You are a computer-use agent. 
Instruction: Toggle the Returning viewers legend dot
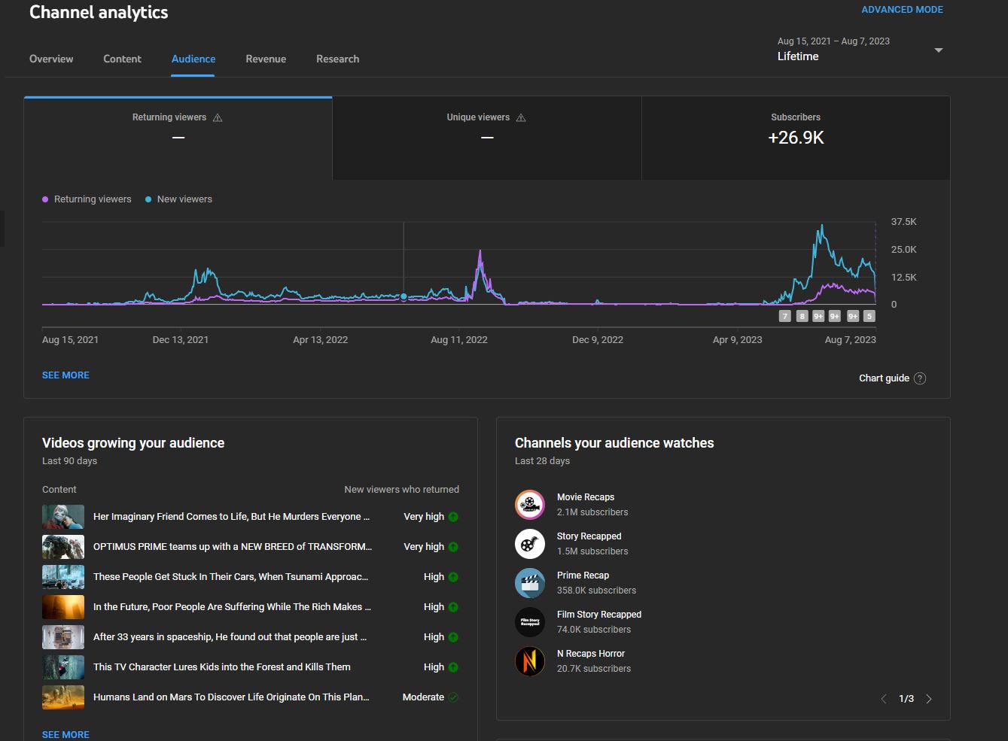46,199
